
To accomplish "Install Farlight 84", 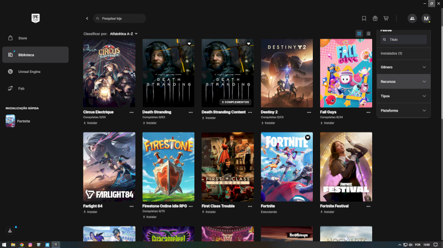I will (90, 212).
